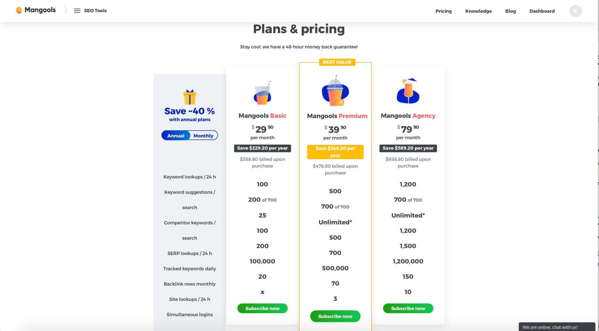Image resolution: width=599 pixels, height=331 pixels.
Task: Switch billing toggle to Monthly
Action: pos(203,136)
